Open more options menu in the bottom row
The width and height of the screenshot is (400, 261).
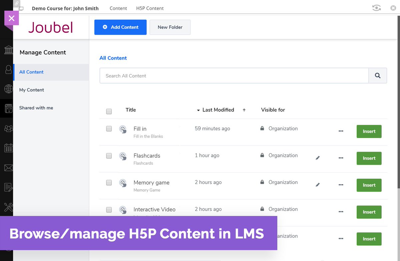[x=341, y=239]
